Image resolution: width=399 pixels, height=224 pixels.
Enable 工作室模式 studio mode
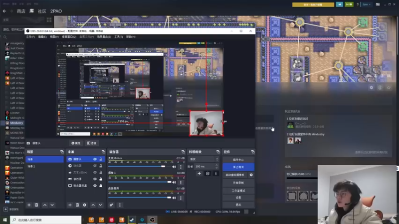coord(238,191)
